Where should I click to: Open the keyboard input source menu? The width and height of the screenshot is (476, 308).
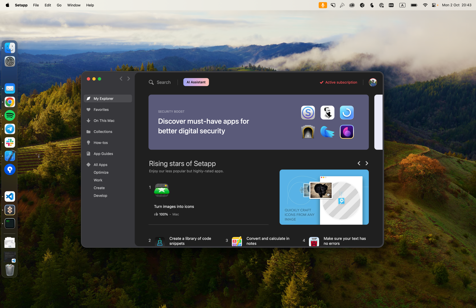402,5
